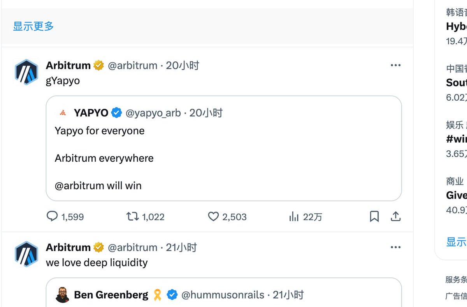
Task: Share the gYapyo tweet via share icon
Action: coord(395,216)
